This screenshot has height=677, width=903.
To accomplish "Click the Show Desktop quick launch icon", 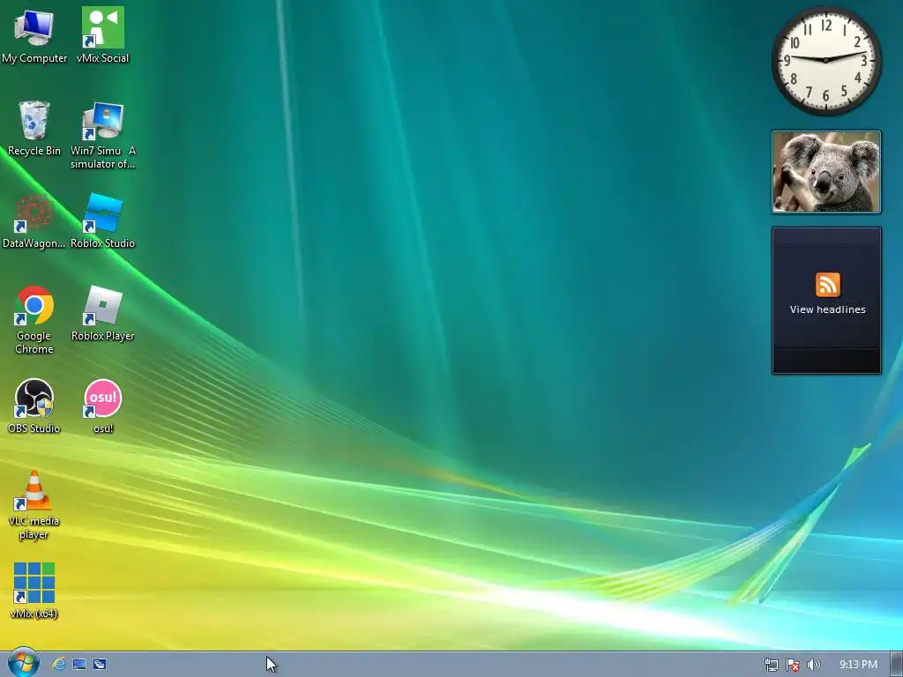I will 79,665.
